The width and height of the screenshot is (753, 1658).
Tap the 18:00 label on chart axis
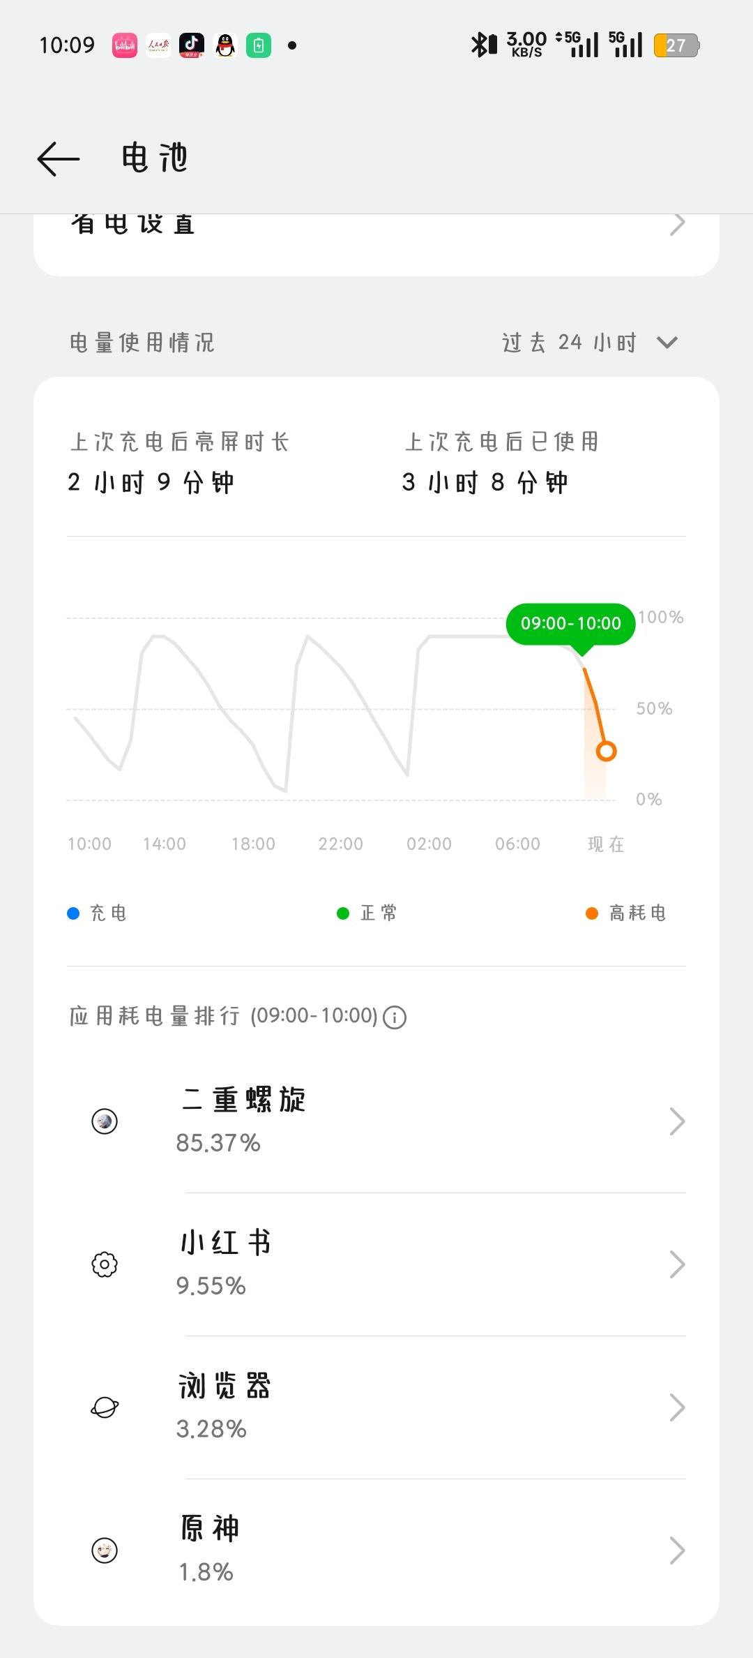tap(253, 844)
